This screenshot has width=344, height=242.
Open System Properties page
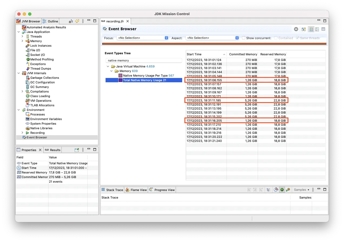pos(43,124)
